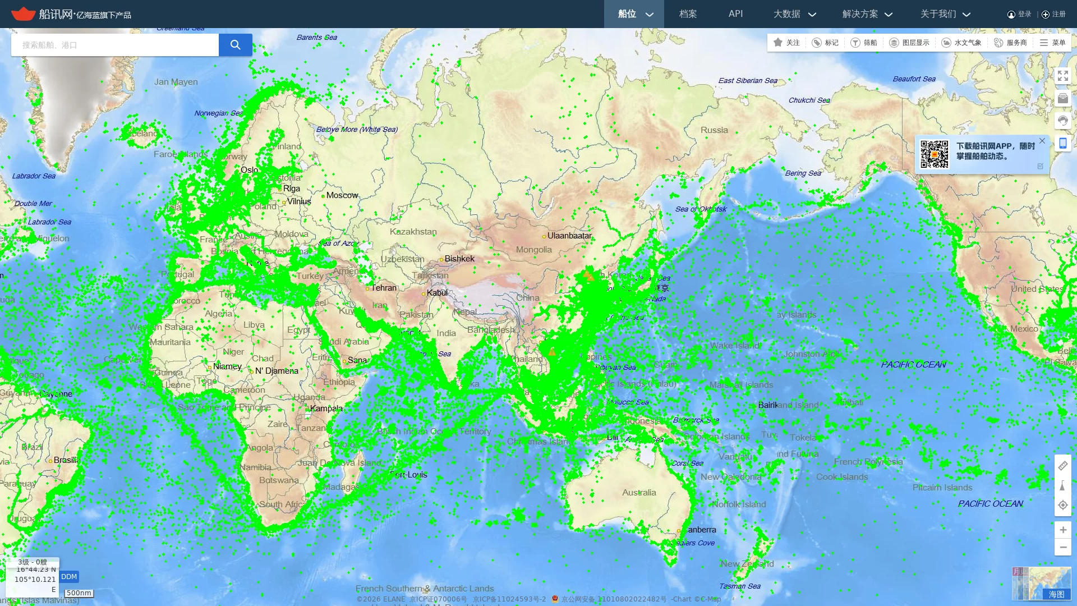The height and width of the screenshot is (606, 1077).
Task: Click the 登录 login link
Action: (x=1020, y=15)
